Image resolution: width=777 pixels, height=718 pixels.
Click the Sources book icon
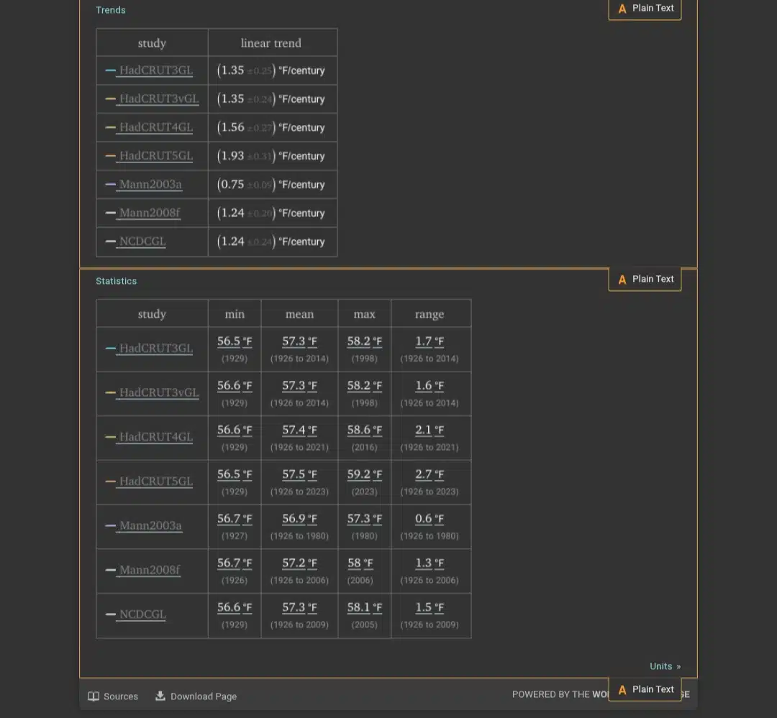tap(93, 696)
